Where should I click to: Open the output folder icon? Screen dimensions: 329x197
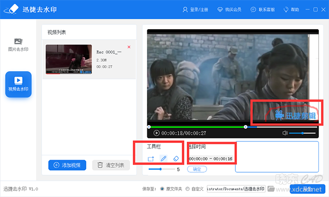271,188
